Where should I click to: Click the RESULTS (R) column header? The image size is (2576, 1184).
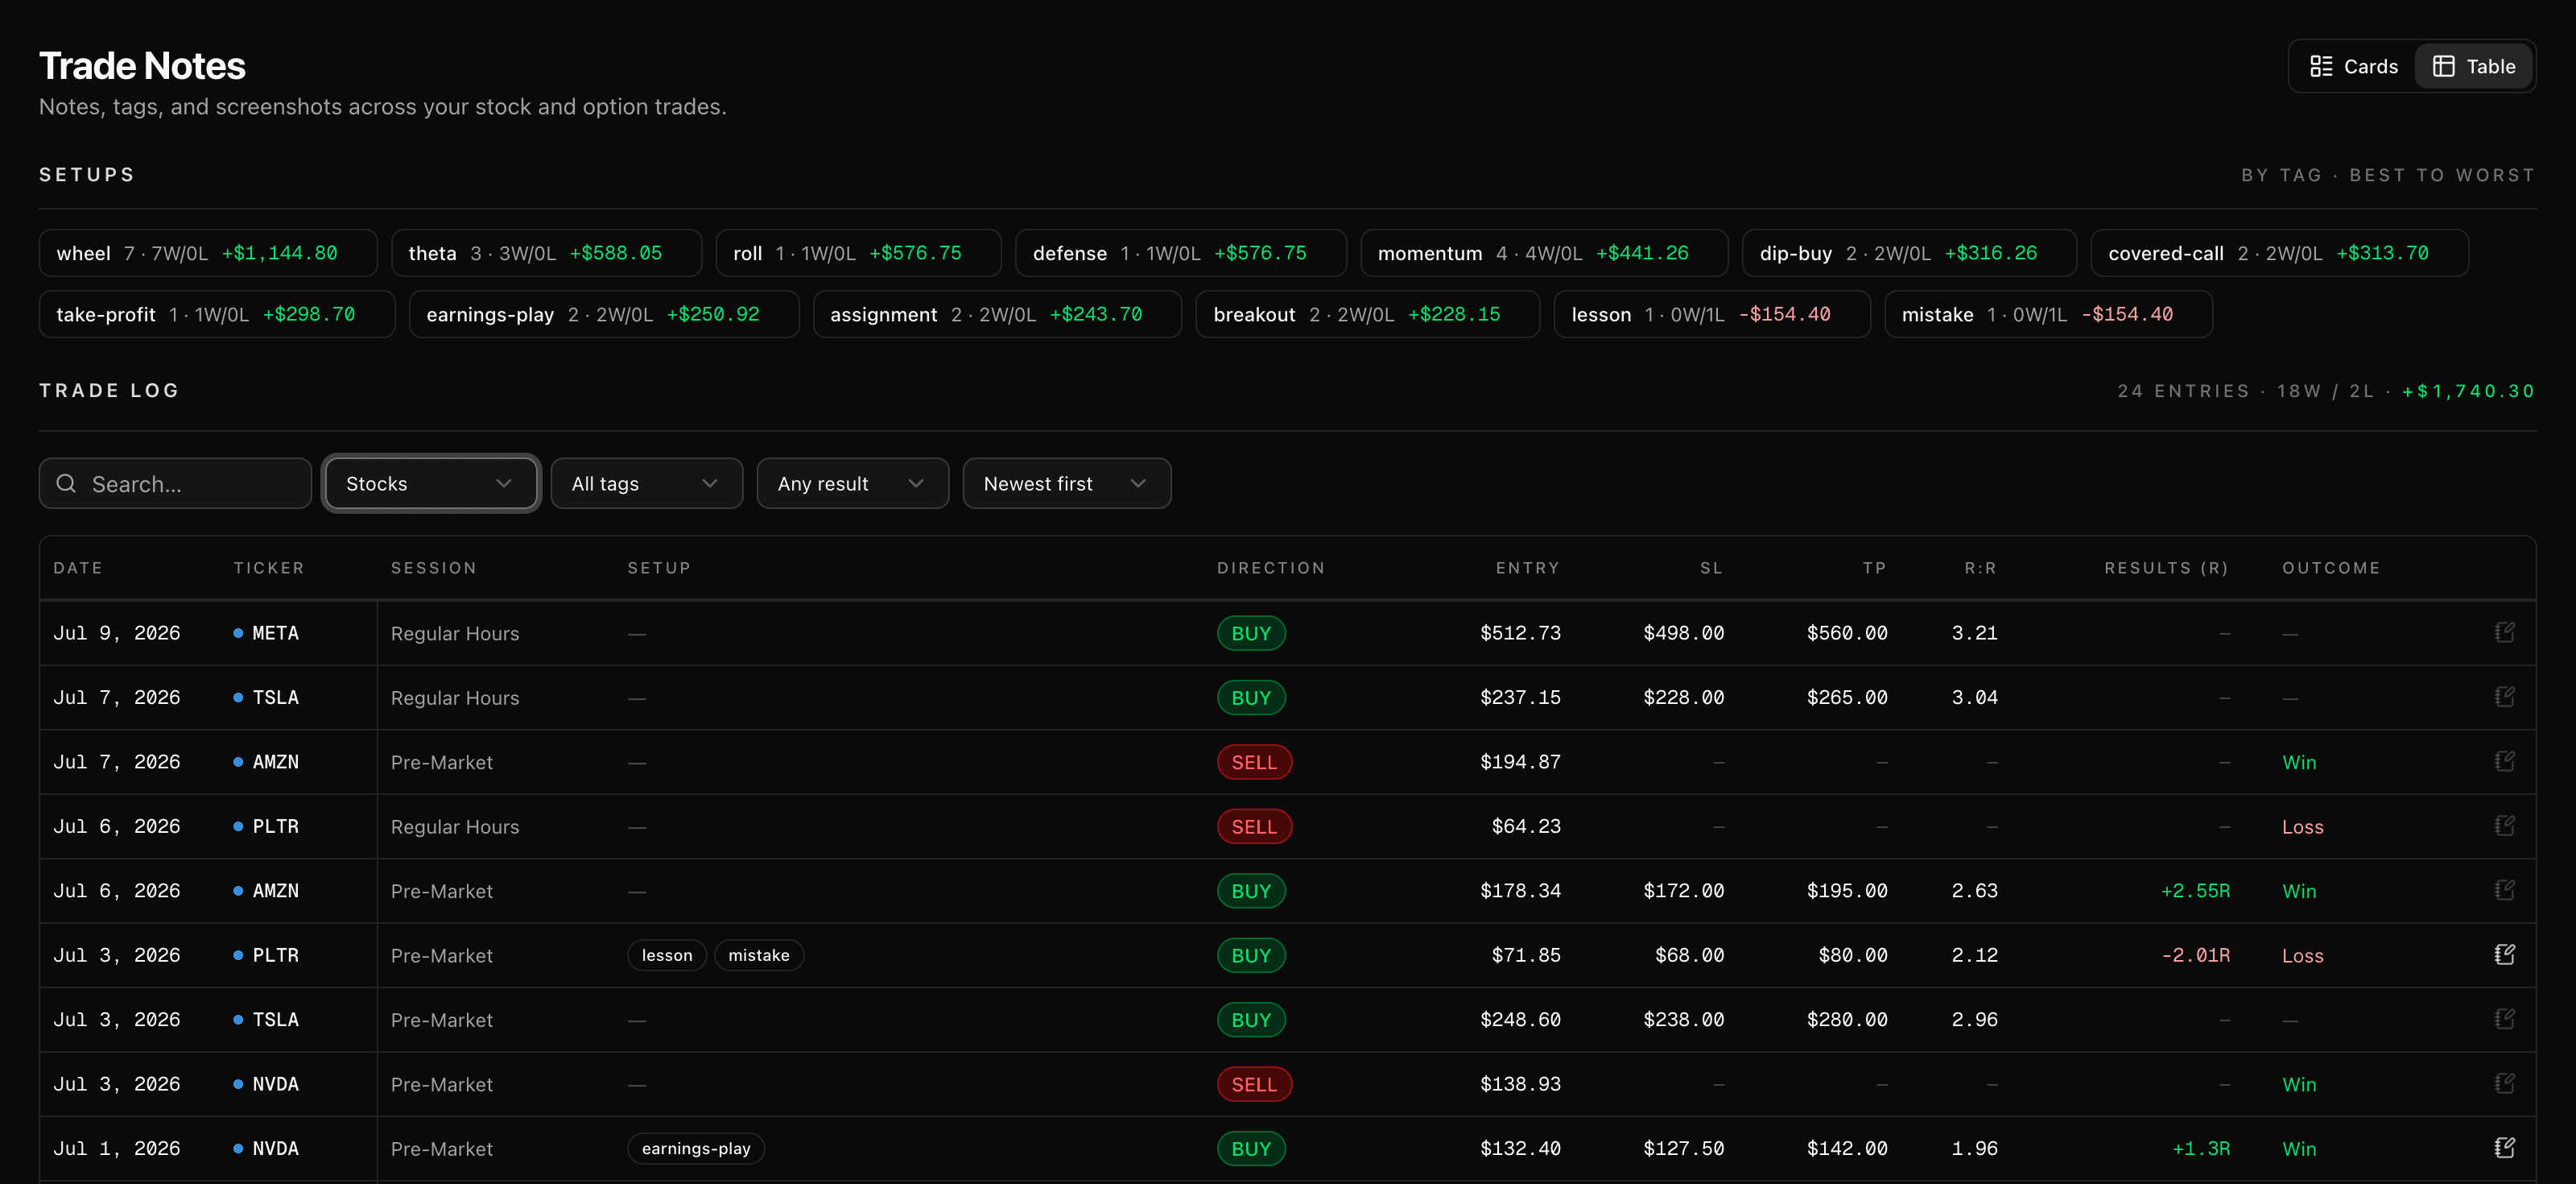2166,568
